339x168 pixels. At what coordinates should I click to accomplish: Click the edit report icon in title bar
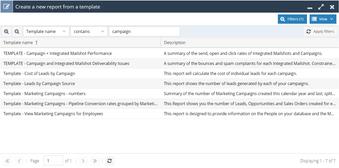click(6, 7)
